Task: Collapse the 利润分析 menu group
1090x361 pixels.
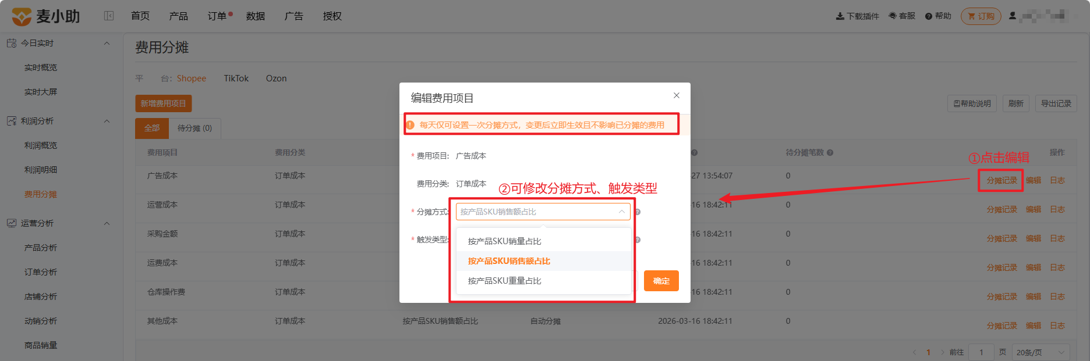Action: [x=107, y=121]
